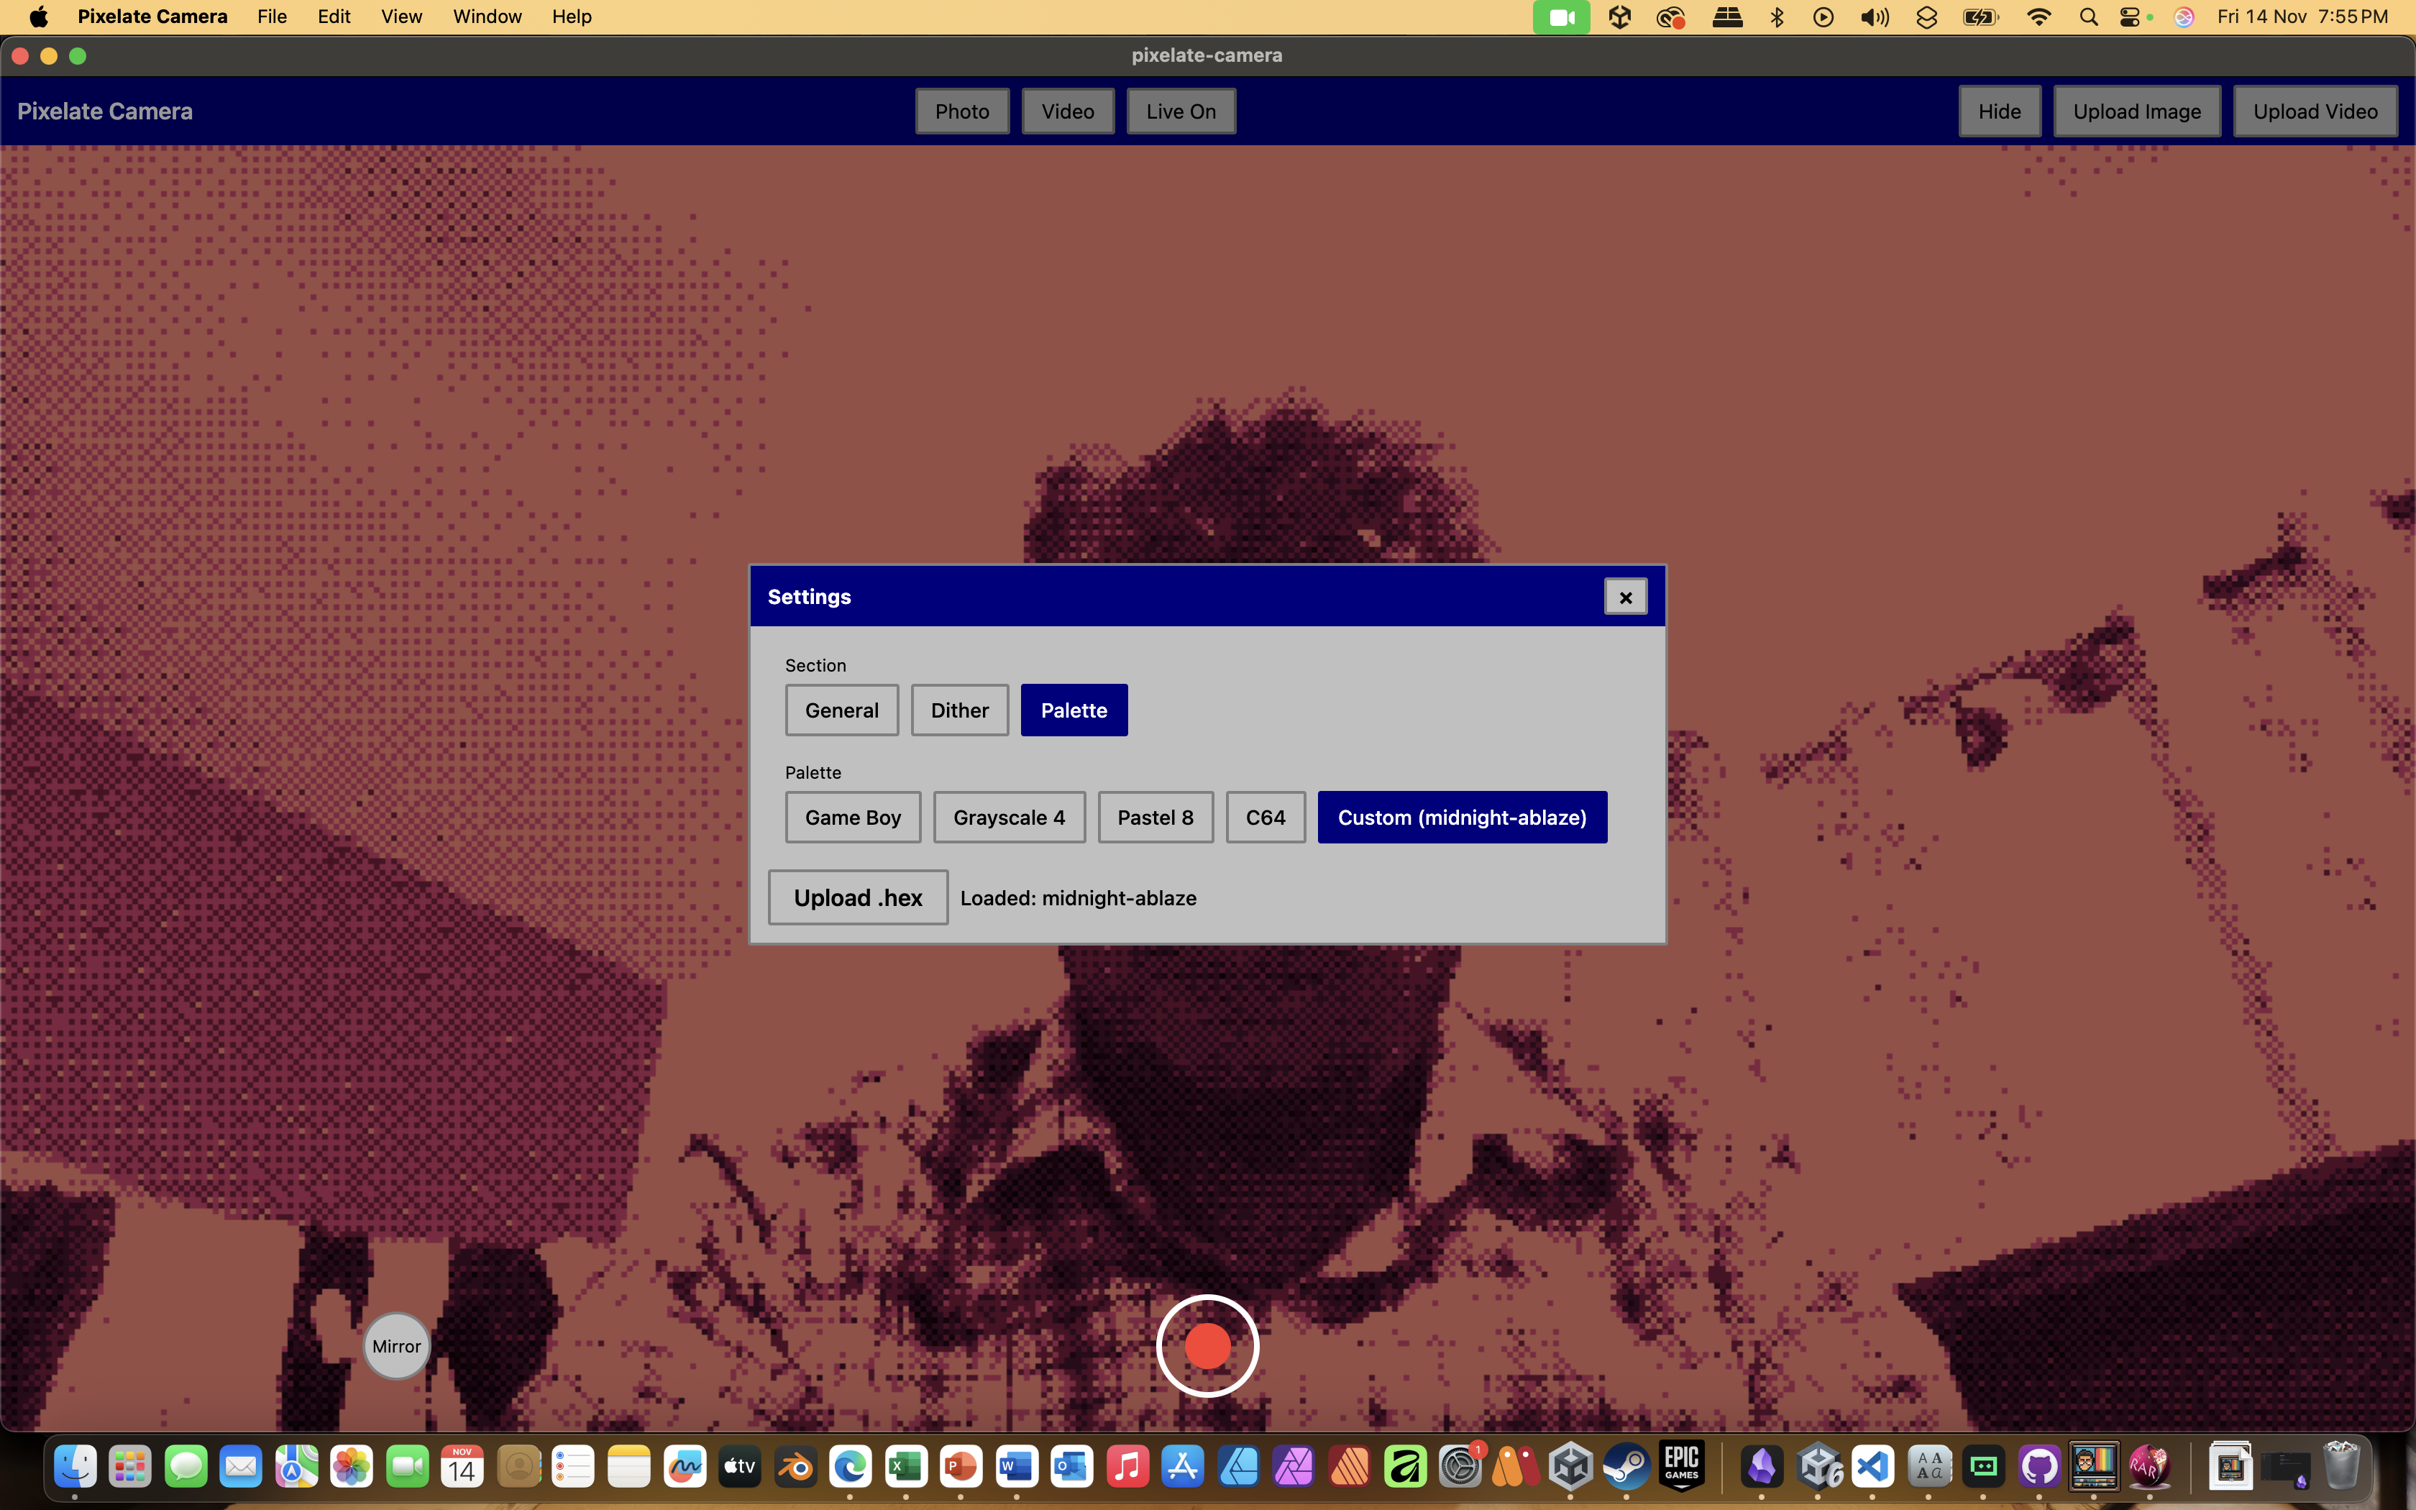Choose the Grayscale 4 palette
The width and height of the screenshot is (2416, 1510).
point(1008,817)
